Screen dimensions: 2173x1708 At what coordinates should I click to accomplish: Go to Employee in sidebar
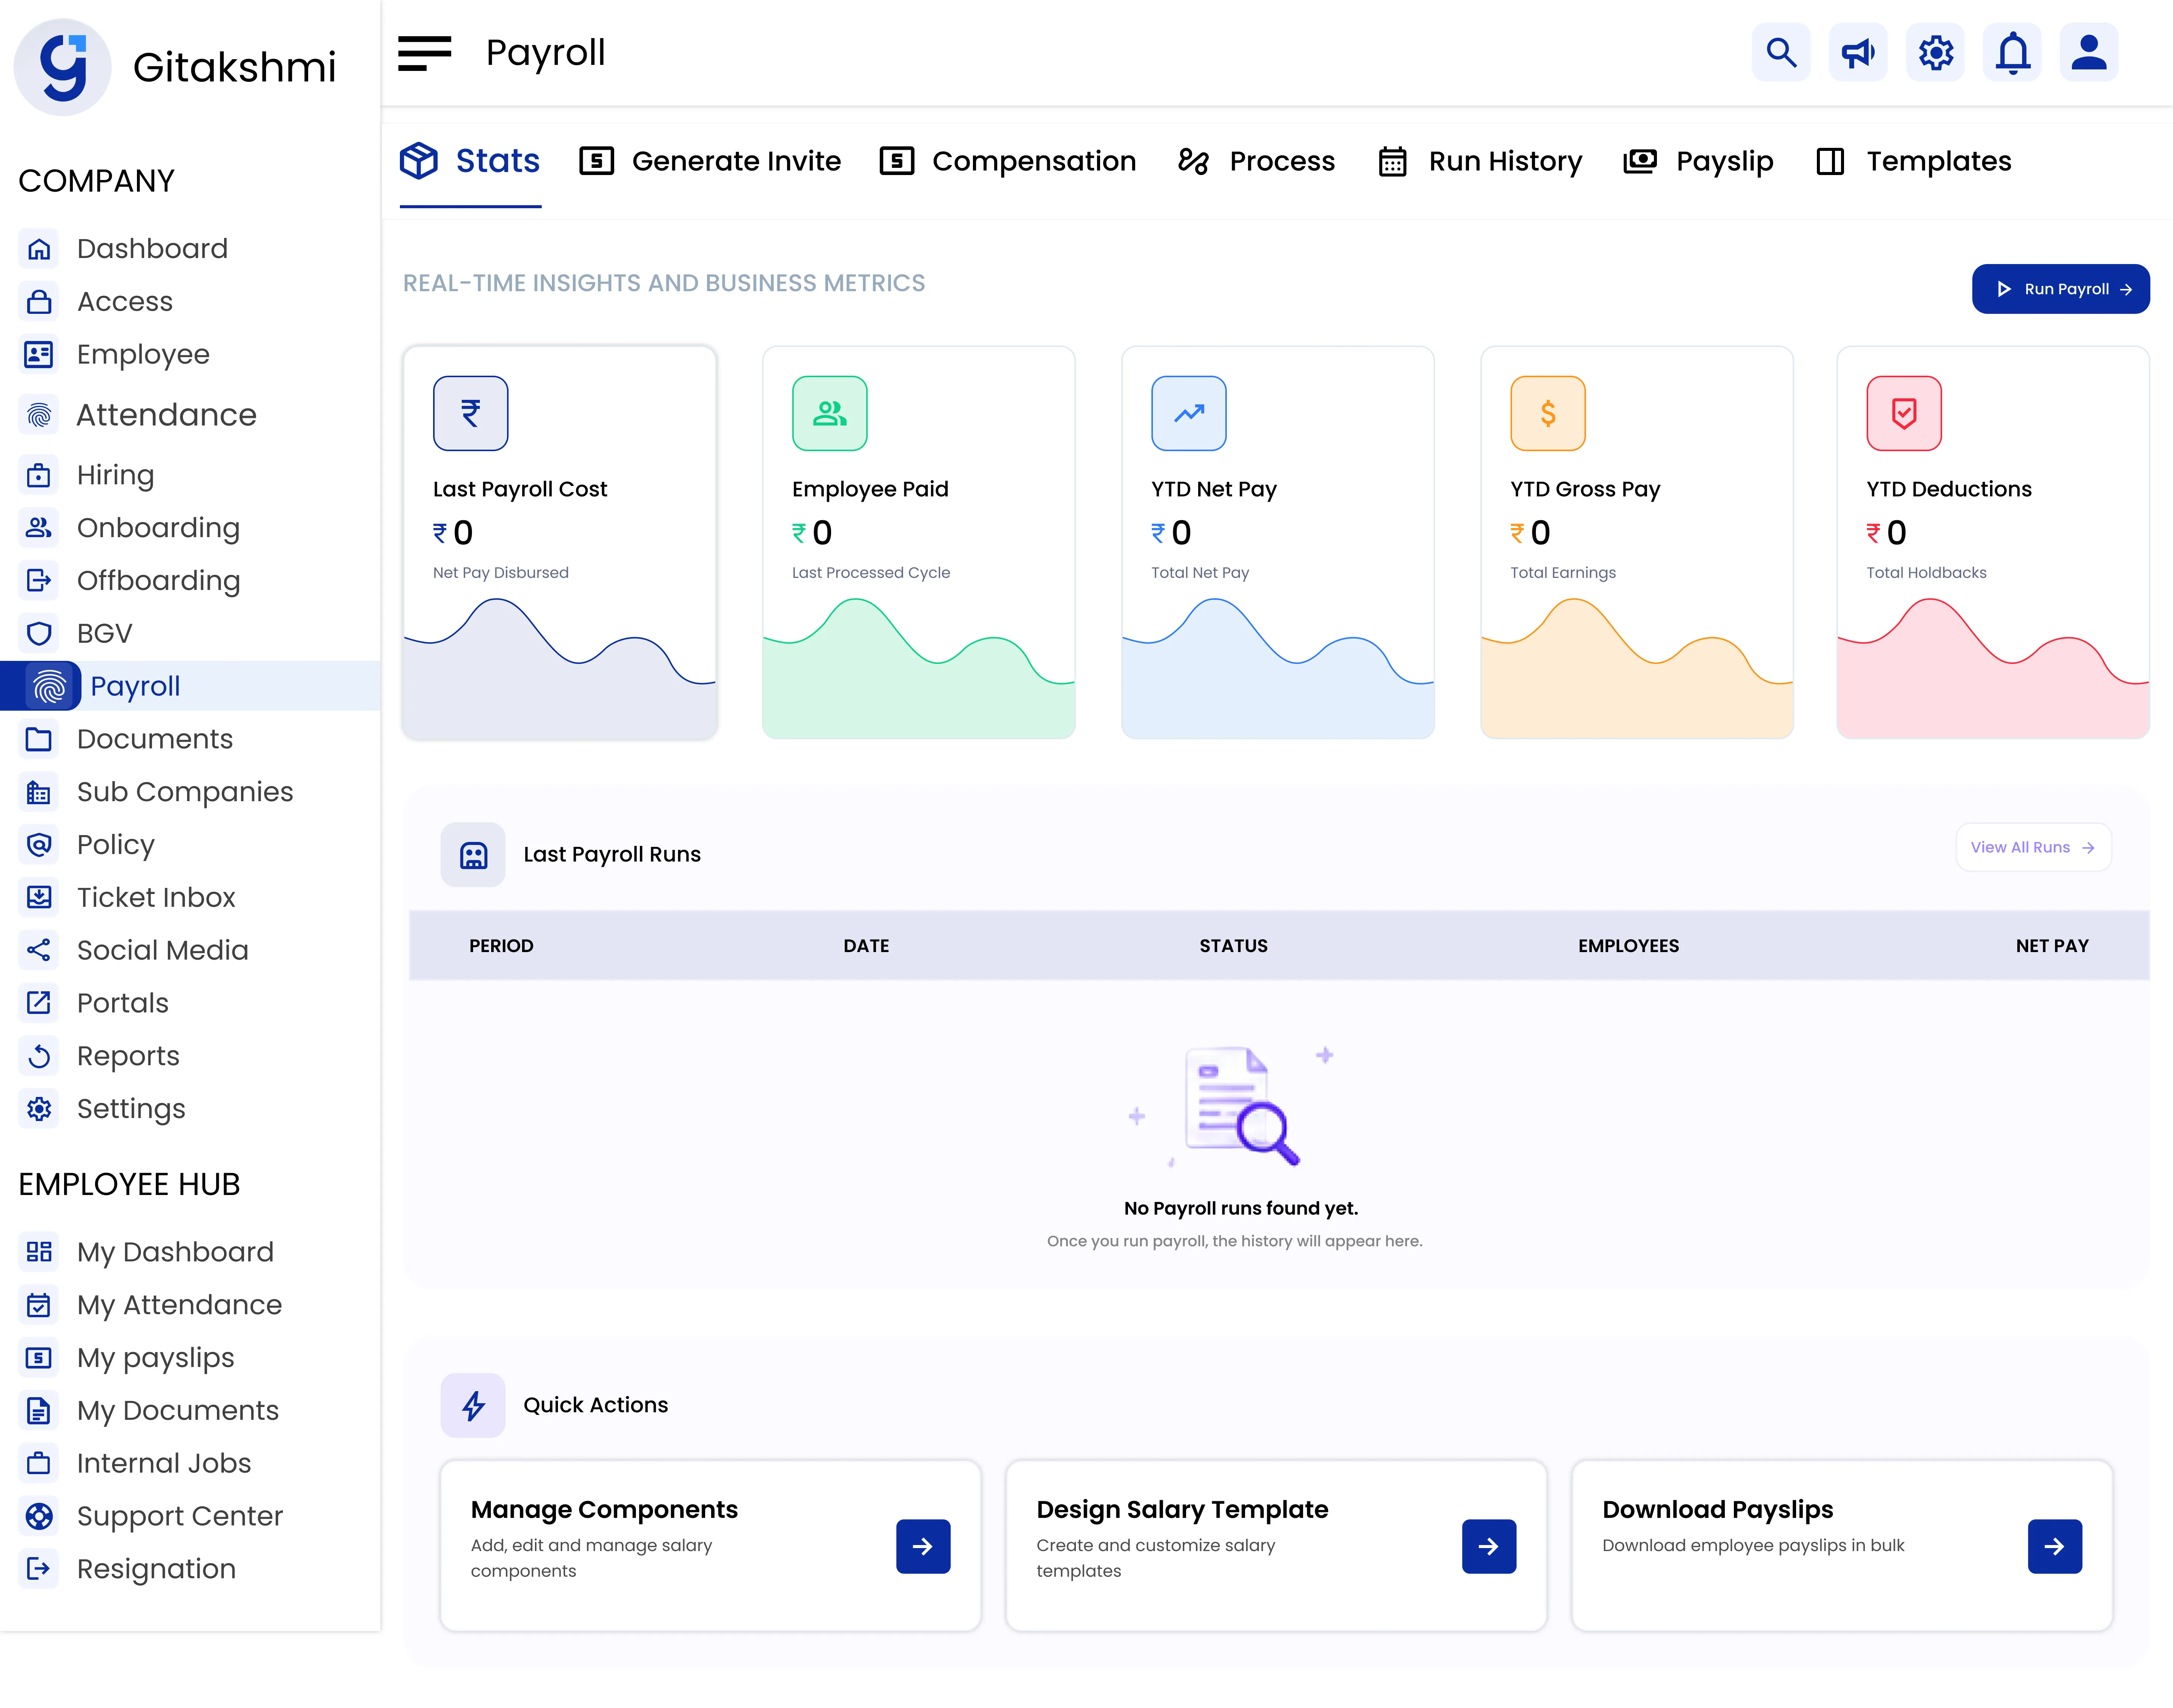click(x=143, y=355)
